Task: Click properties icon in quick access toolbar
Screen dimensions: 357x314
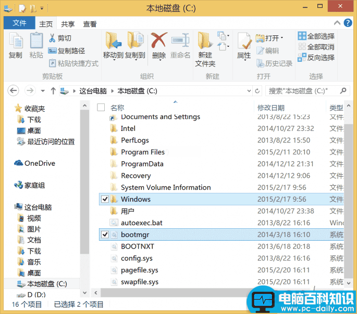Action: [22, 9]
